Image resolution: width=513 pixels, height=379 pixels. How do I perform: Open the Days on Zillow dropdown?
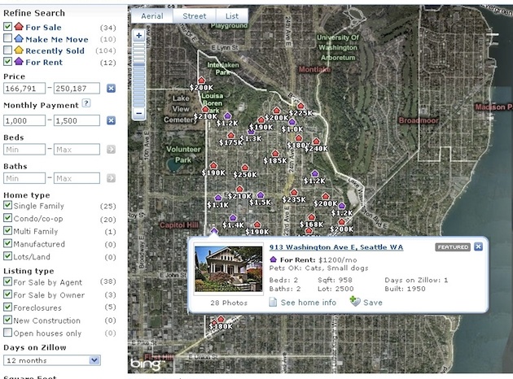point(51,360)
